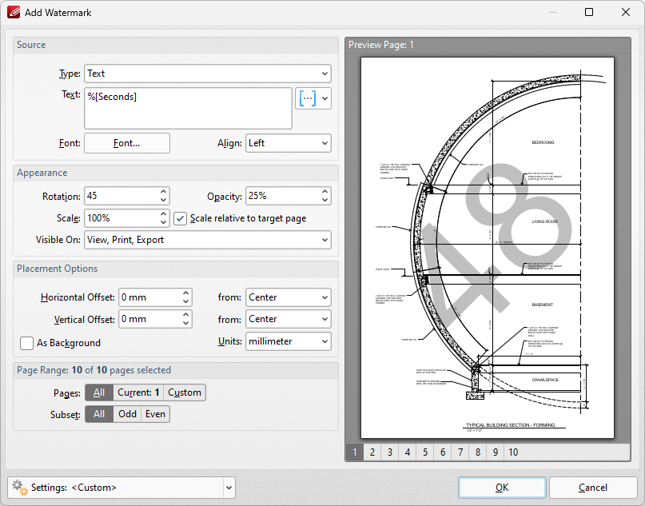This screenshot has height=506, width=645.
Task: Close the Add Watermark dialog
Action: click(x=626, y=12)
